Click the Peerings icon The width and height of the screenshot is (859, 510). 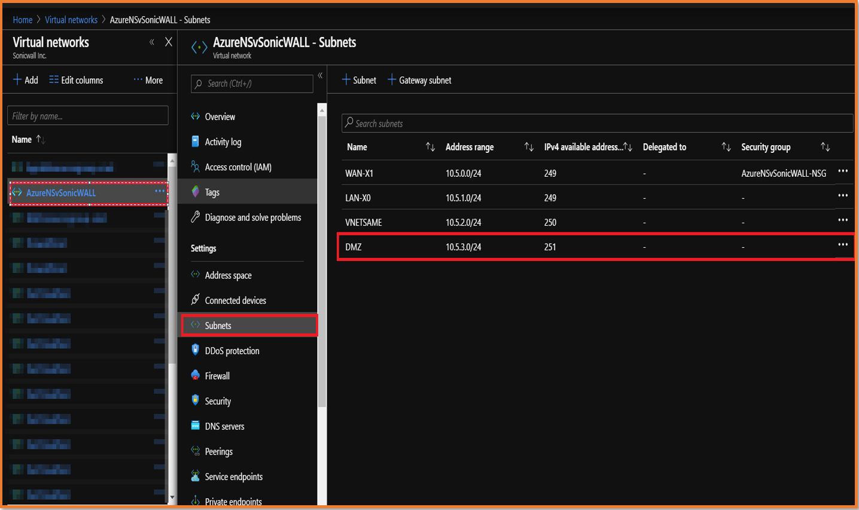pos(195,450)
